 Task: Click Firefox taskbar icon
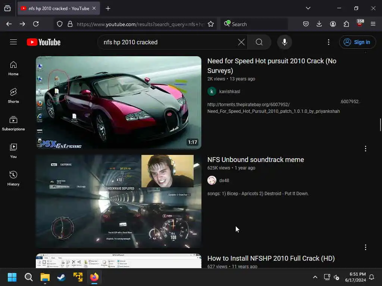coord(94,277)
